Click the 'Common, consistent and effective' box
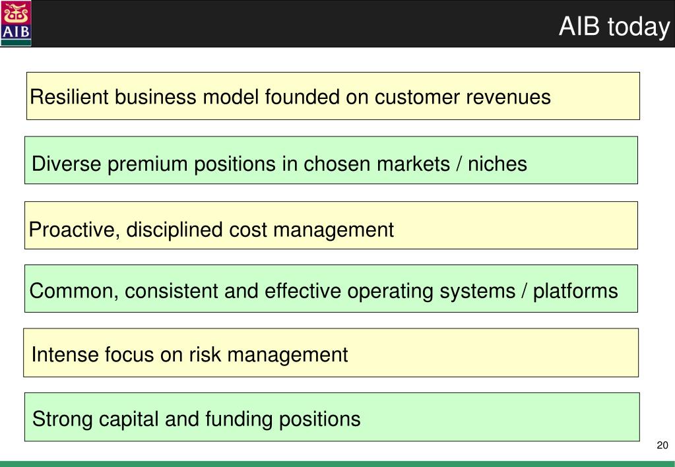The image size is (675, 467). tap(331, 288)
